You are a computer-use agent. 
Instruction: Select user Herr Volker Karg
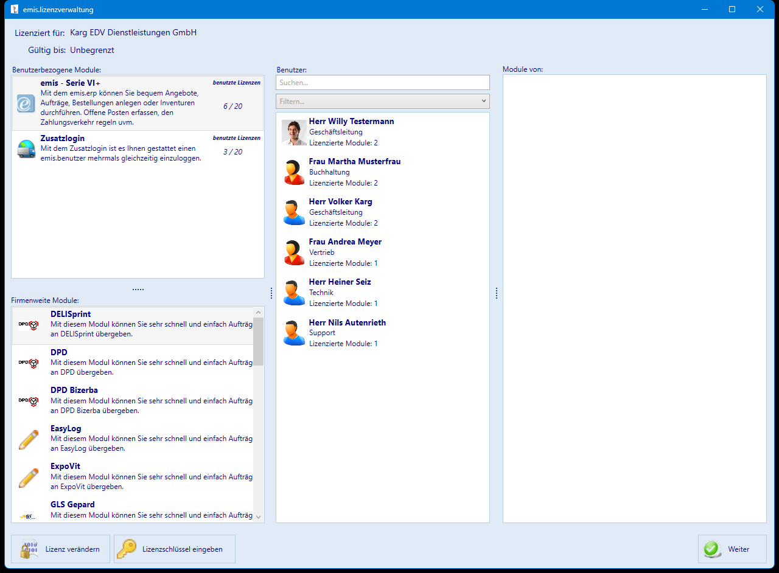(x=383, y=212)
